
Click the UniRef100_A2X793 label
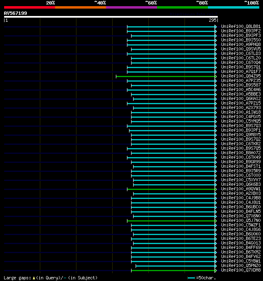coord(241,107)
